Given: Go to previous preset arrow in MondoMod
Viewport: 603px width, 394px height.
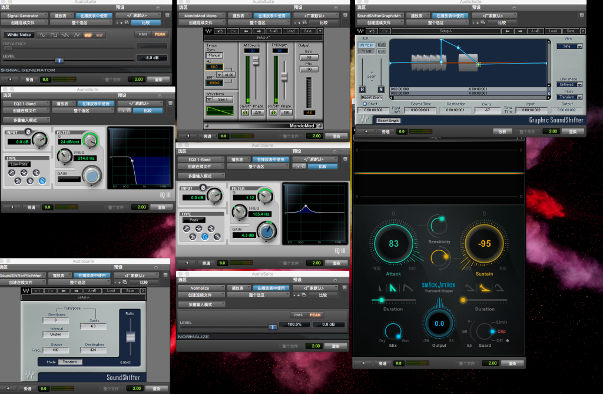Looking at the screenshot, I should 246,31.
